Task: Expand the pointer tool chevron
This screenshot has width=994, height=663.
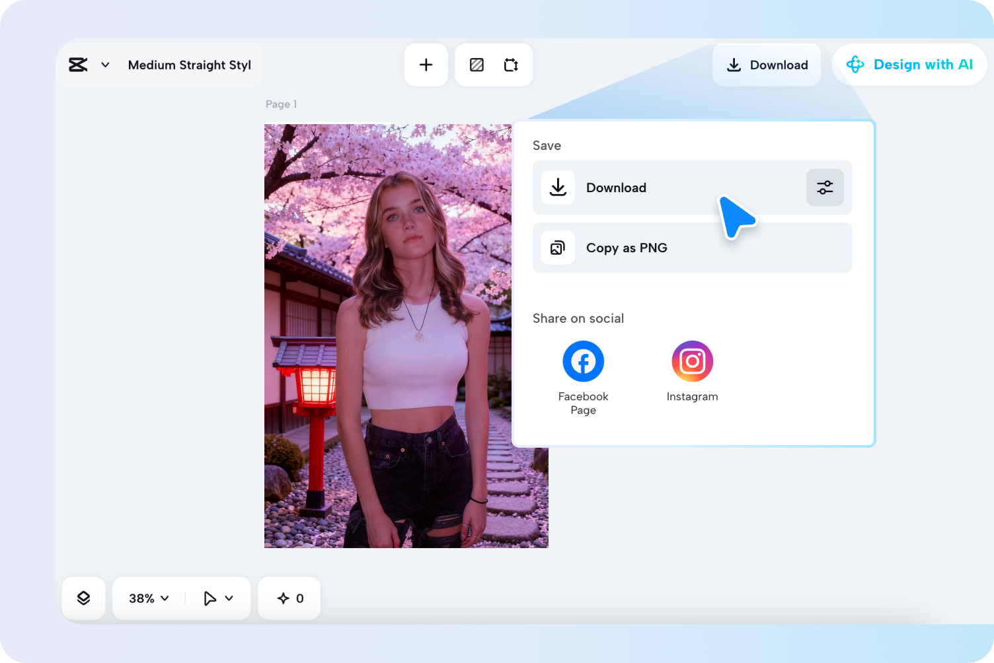Action: (229, 598)
